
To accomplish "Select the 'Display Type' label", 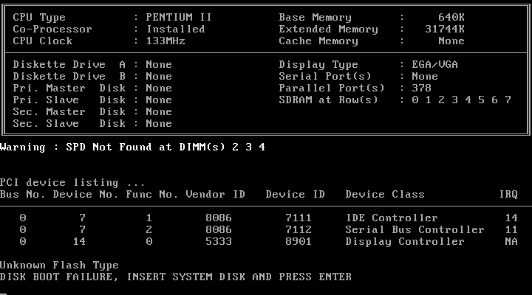I will [318, 64].
